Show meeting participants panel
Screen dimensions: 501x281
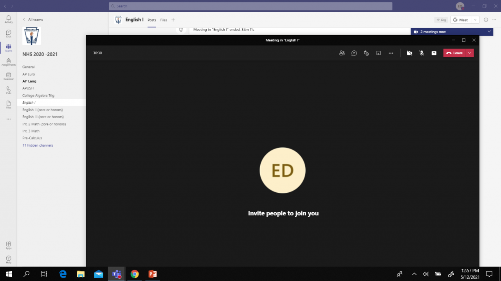pos(342,53)
